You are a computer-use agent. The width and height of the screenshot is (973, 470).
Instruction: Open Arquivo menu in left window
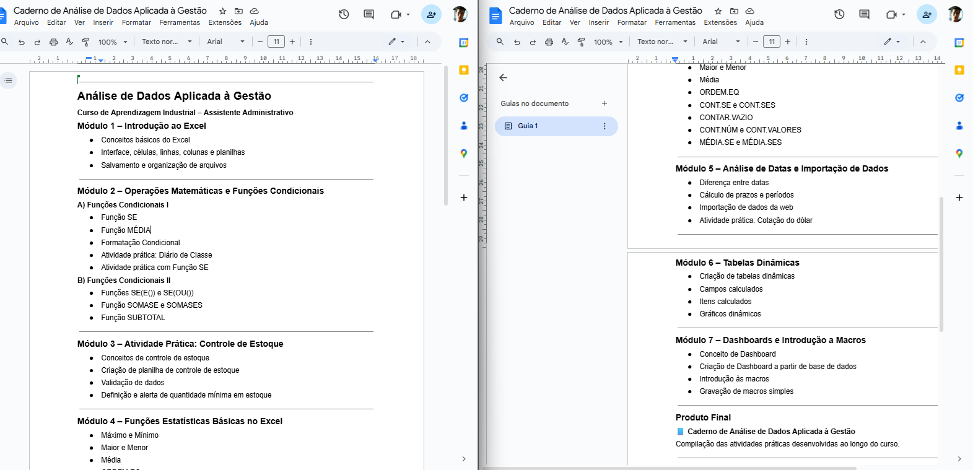click(26, 22)
